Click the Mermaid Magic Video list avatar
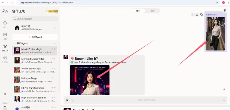Screen dimensions: 230x110 point(17,60)
